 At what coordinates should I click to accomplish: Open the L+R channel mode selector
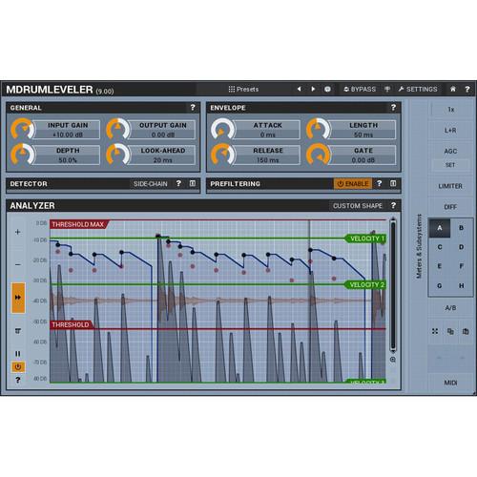[450, 131]
